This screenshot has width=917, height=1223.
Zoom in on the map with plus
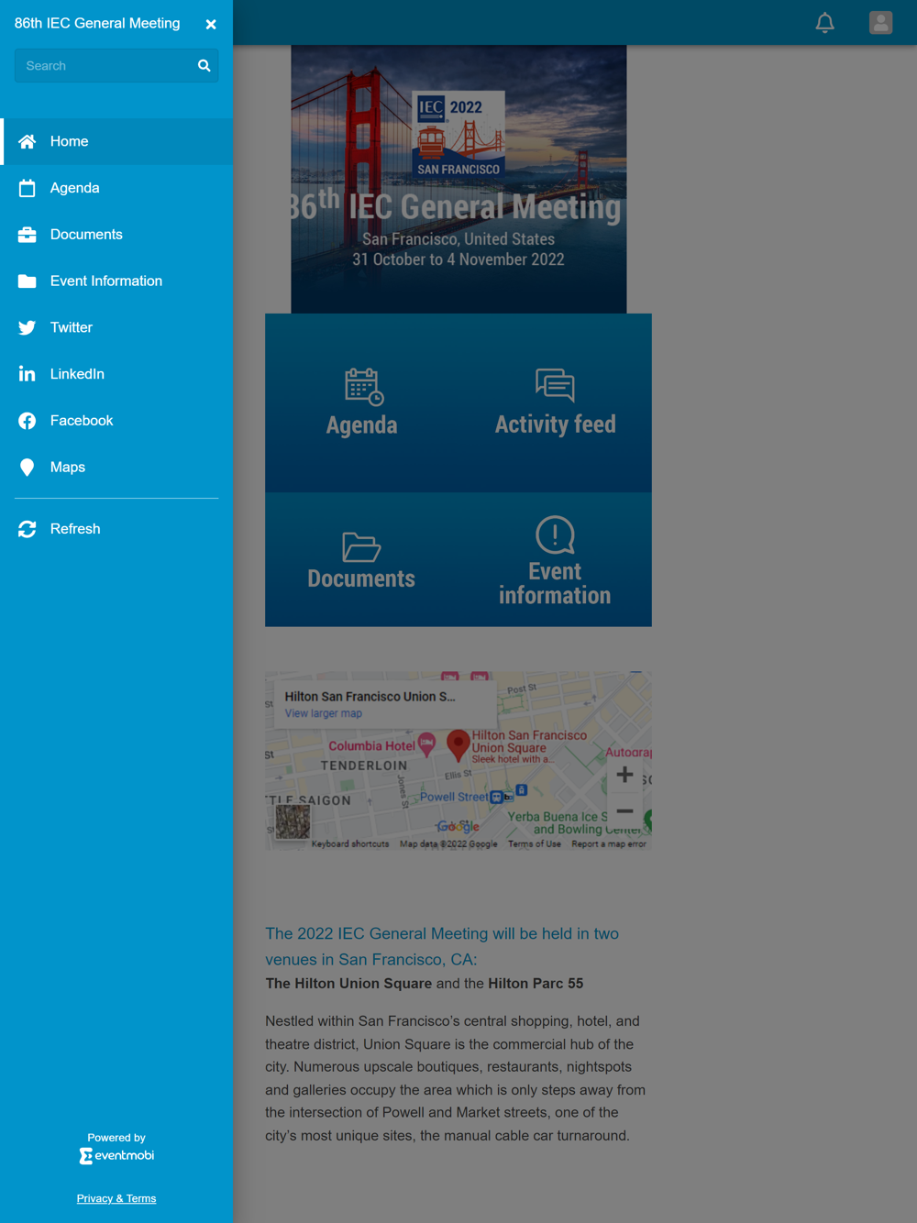(624, 775)
